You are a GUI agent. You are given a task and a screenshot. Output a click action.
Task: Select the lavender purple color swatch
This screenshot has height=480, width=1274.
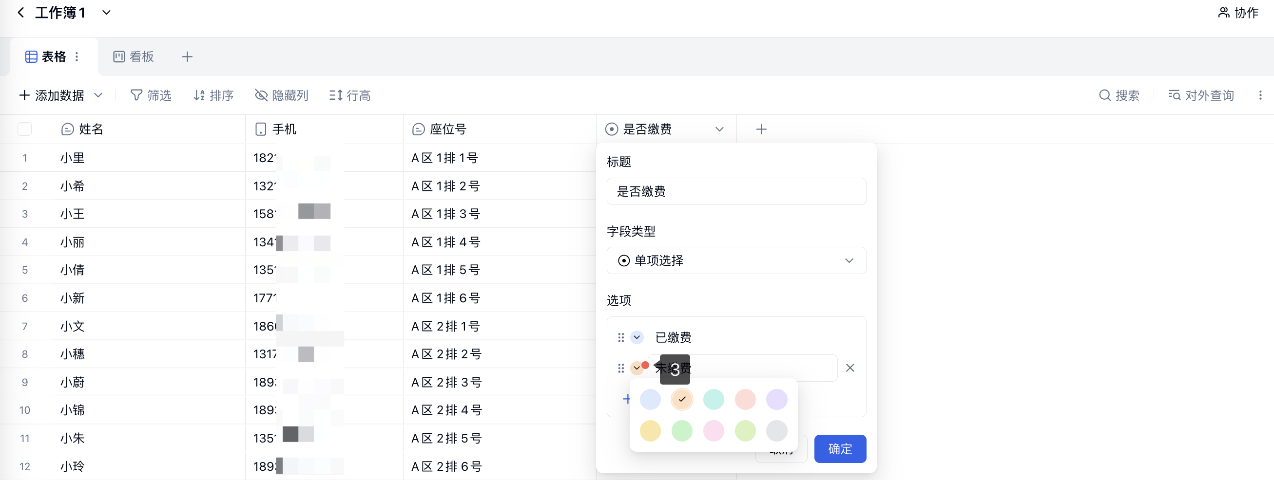coord(777,399)
